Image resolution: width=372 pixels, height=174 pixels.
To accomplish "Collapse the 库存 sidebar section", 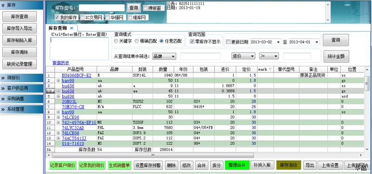I will click(x=21, y=5).
